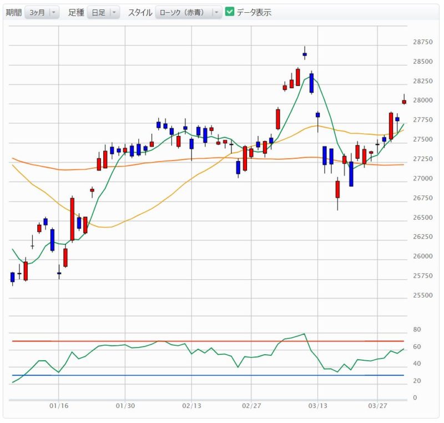Click the 02/13 date axis label
The image size is (444, 423).
pyautogui.click(x=191, y=406)
